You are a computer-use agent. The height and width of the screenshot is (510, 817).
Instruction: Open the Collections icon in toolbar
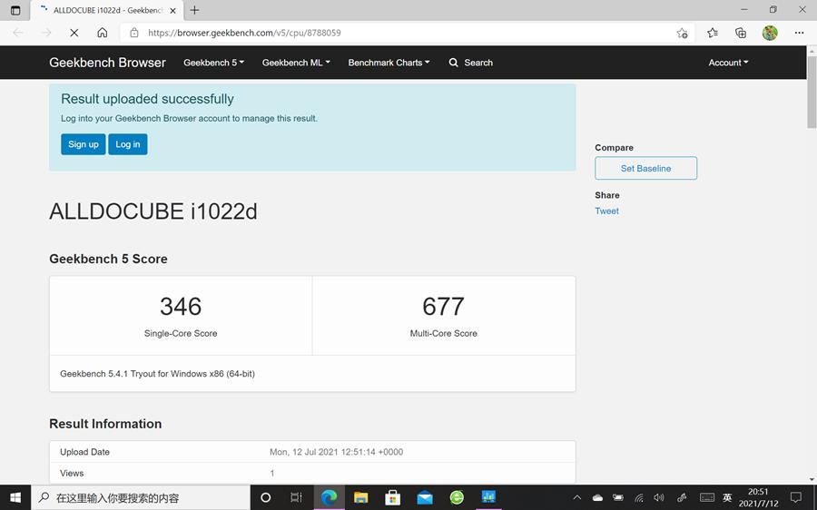(741, 33)
